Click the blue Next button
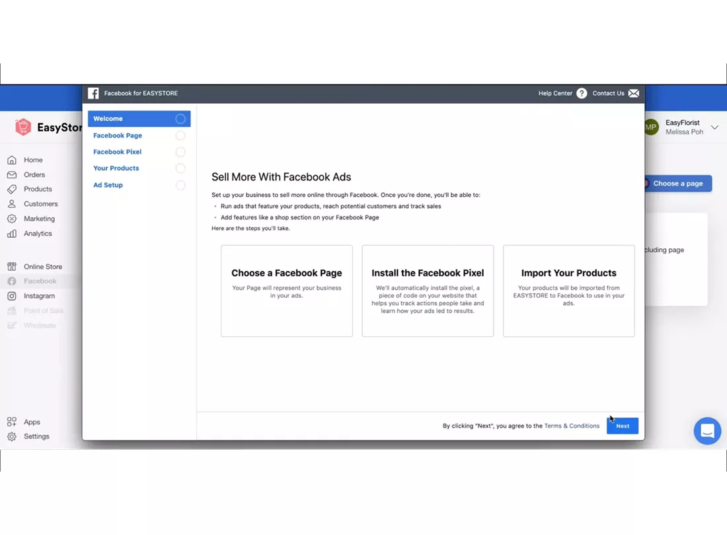 point(622,425)
